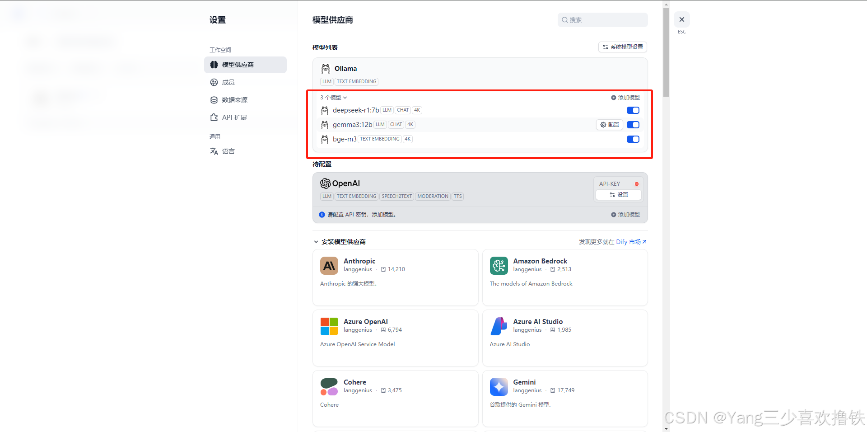Screen dimensions: 867x432
Task: Open the OpenAI API-KEY setup button
Action: 619,195
